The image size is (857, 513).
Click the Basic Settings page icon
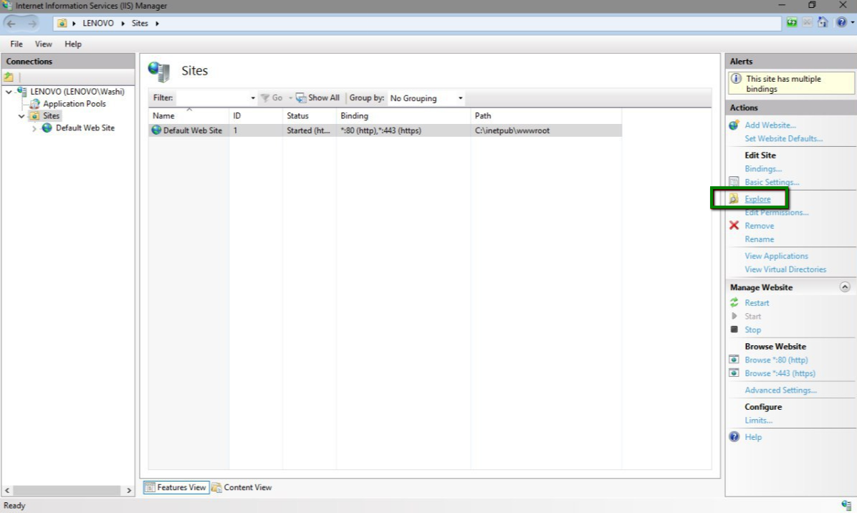(734, 181)
